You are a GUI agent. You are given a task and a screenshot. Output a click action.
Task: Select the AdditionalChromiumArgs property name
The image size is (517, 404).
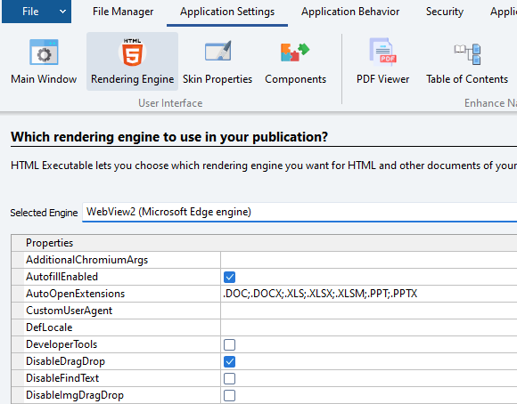(x=87, y=260)
